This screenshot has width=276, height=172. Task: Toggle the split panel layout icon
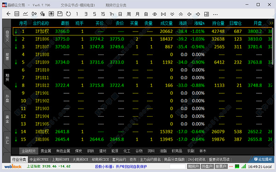(207, 14)
